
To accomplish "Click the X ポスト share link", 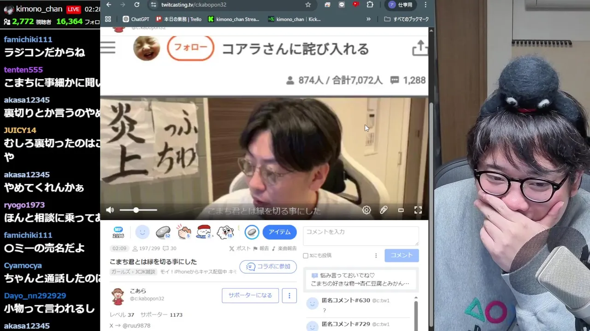I will point(240,248).
